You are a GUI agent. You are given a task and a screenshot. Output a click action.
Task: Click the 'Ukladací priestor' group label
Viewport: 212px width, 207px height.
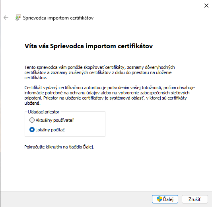43,112
